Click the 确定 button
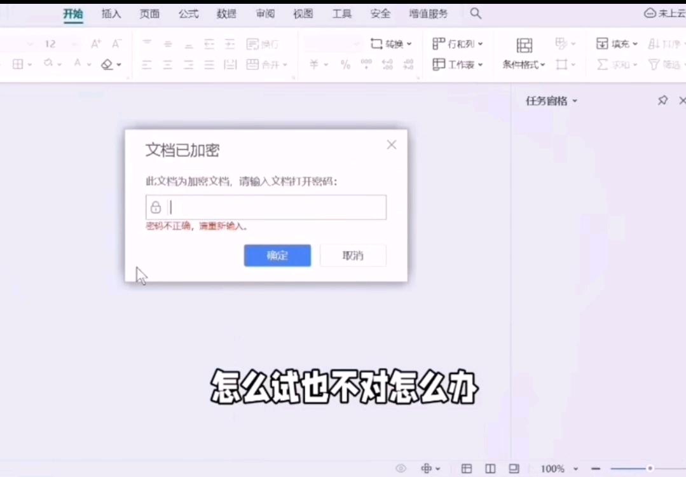 click(x=277, y=256)
